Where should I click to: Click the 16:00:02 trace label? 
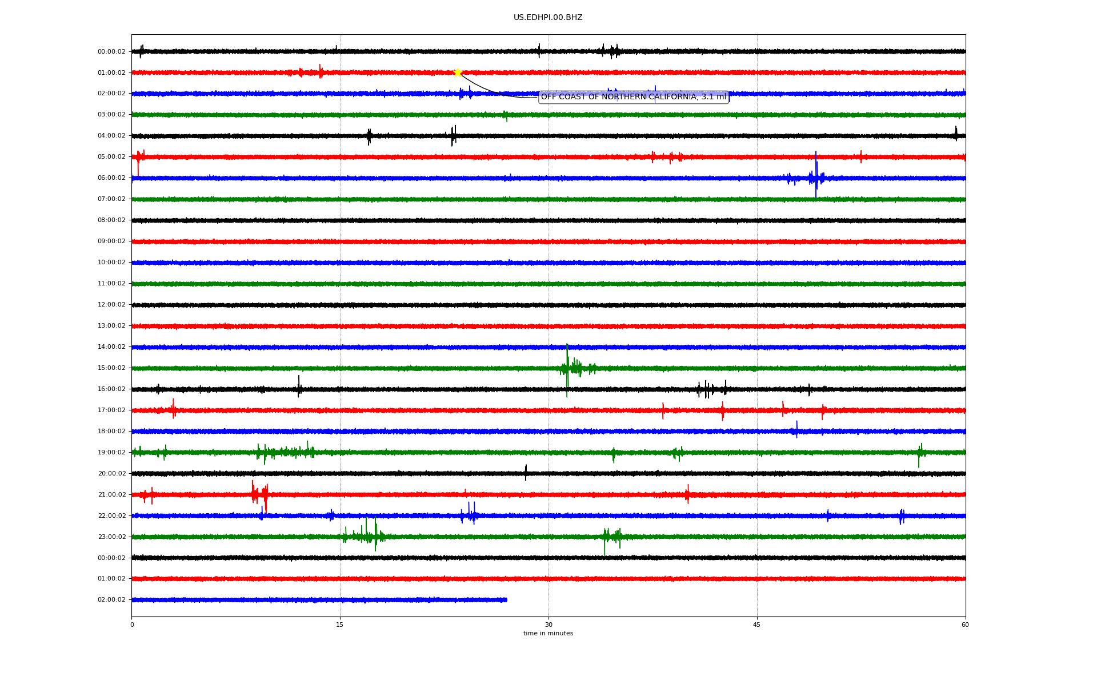point(111,389)
